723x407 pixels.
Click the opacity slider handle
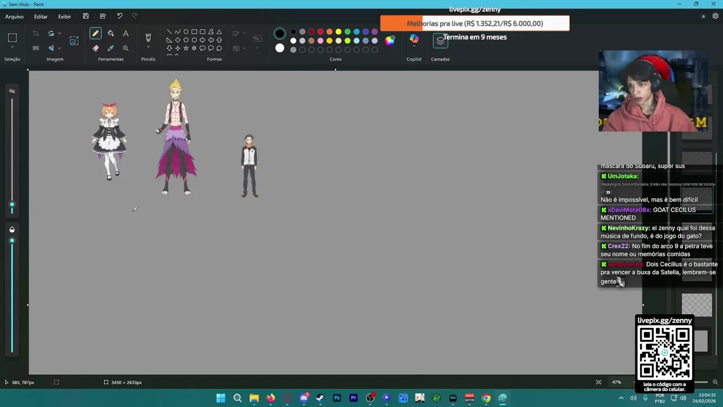click(12, 241)
